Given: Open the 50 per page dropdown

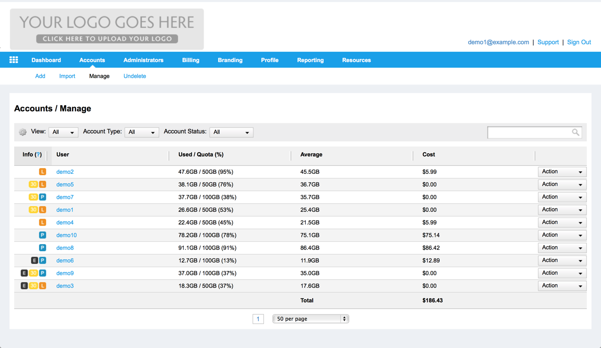Looking at the screenshot, I should [311, 319].
